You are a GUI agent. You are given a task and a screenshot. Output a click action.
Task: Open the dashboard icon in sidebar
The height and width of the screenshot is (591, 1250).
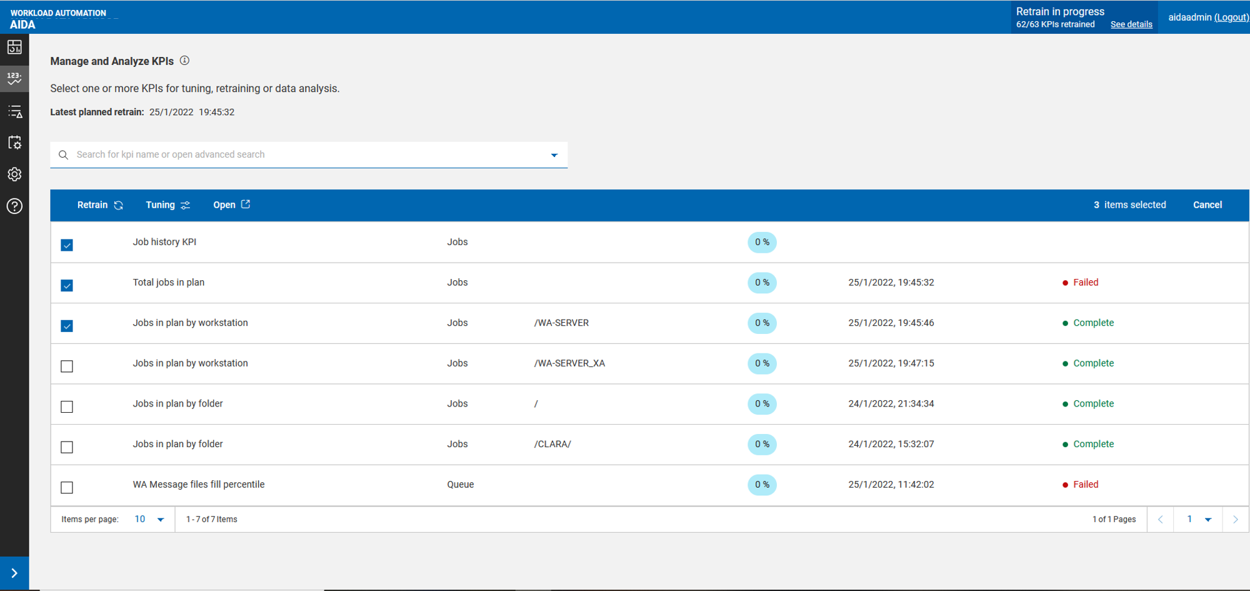click(14, 48)
